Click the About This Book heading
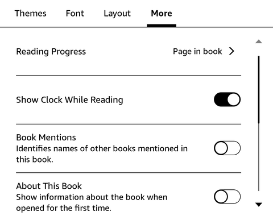 pyautogui.click(x=49, y=186)
